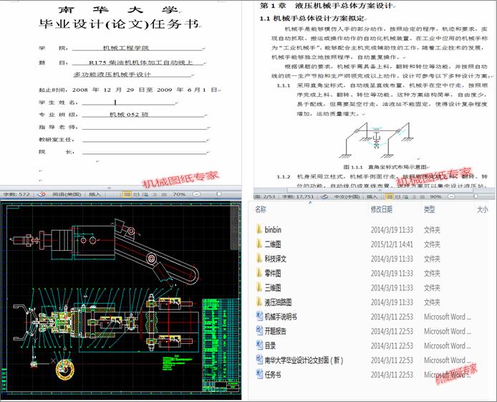This screenshot has width=497, height=402.
Task: Click 英语(美国) language indicator
Action: coord(67,194)
